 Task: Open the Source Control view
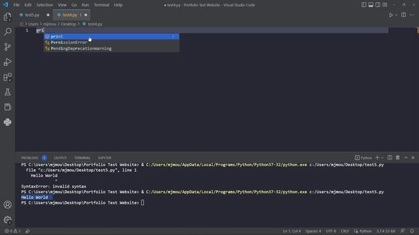(7, 47)
